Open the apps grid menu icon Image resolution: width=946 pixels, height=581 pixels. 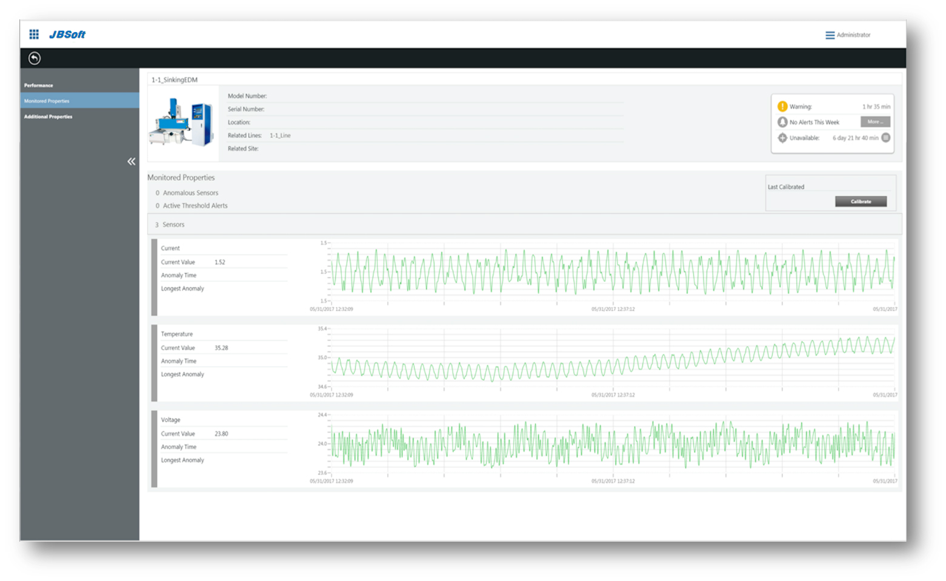click(34, 35)
